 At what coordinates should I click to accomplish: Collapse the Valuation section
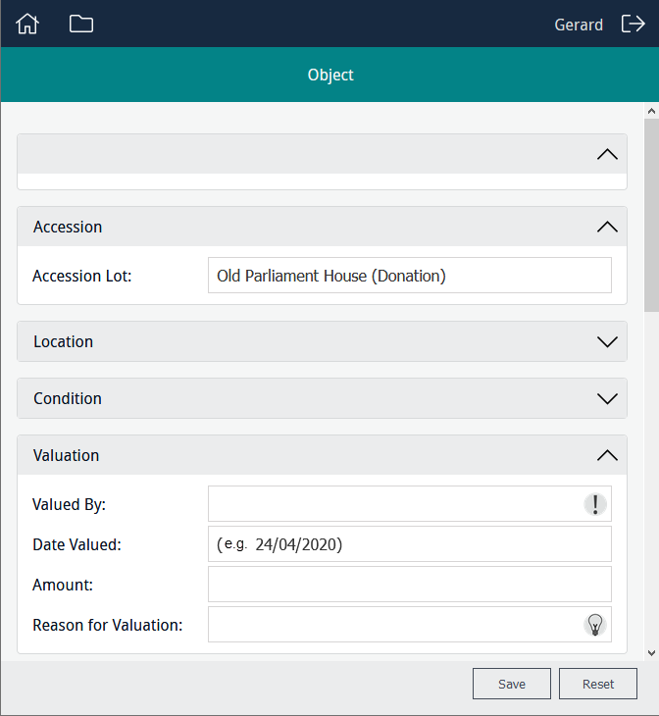coord(607,455)
